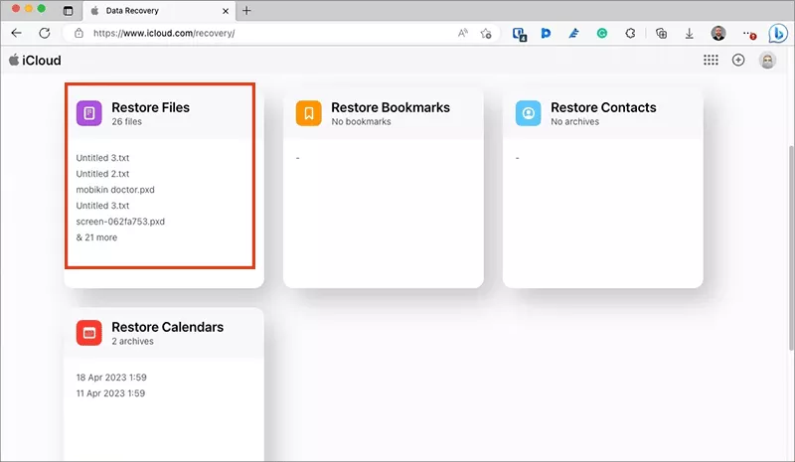Reload the page with the refresh icon

45,33
